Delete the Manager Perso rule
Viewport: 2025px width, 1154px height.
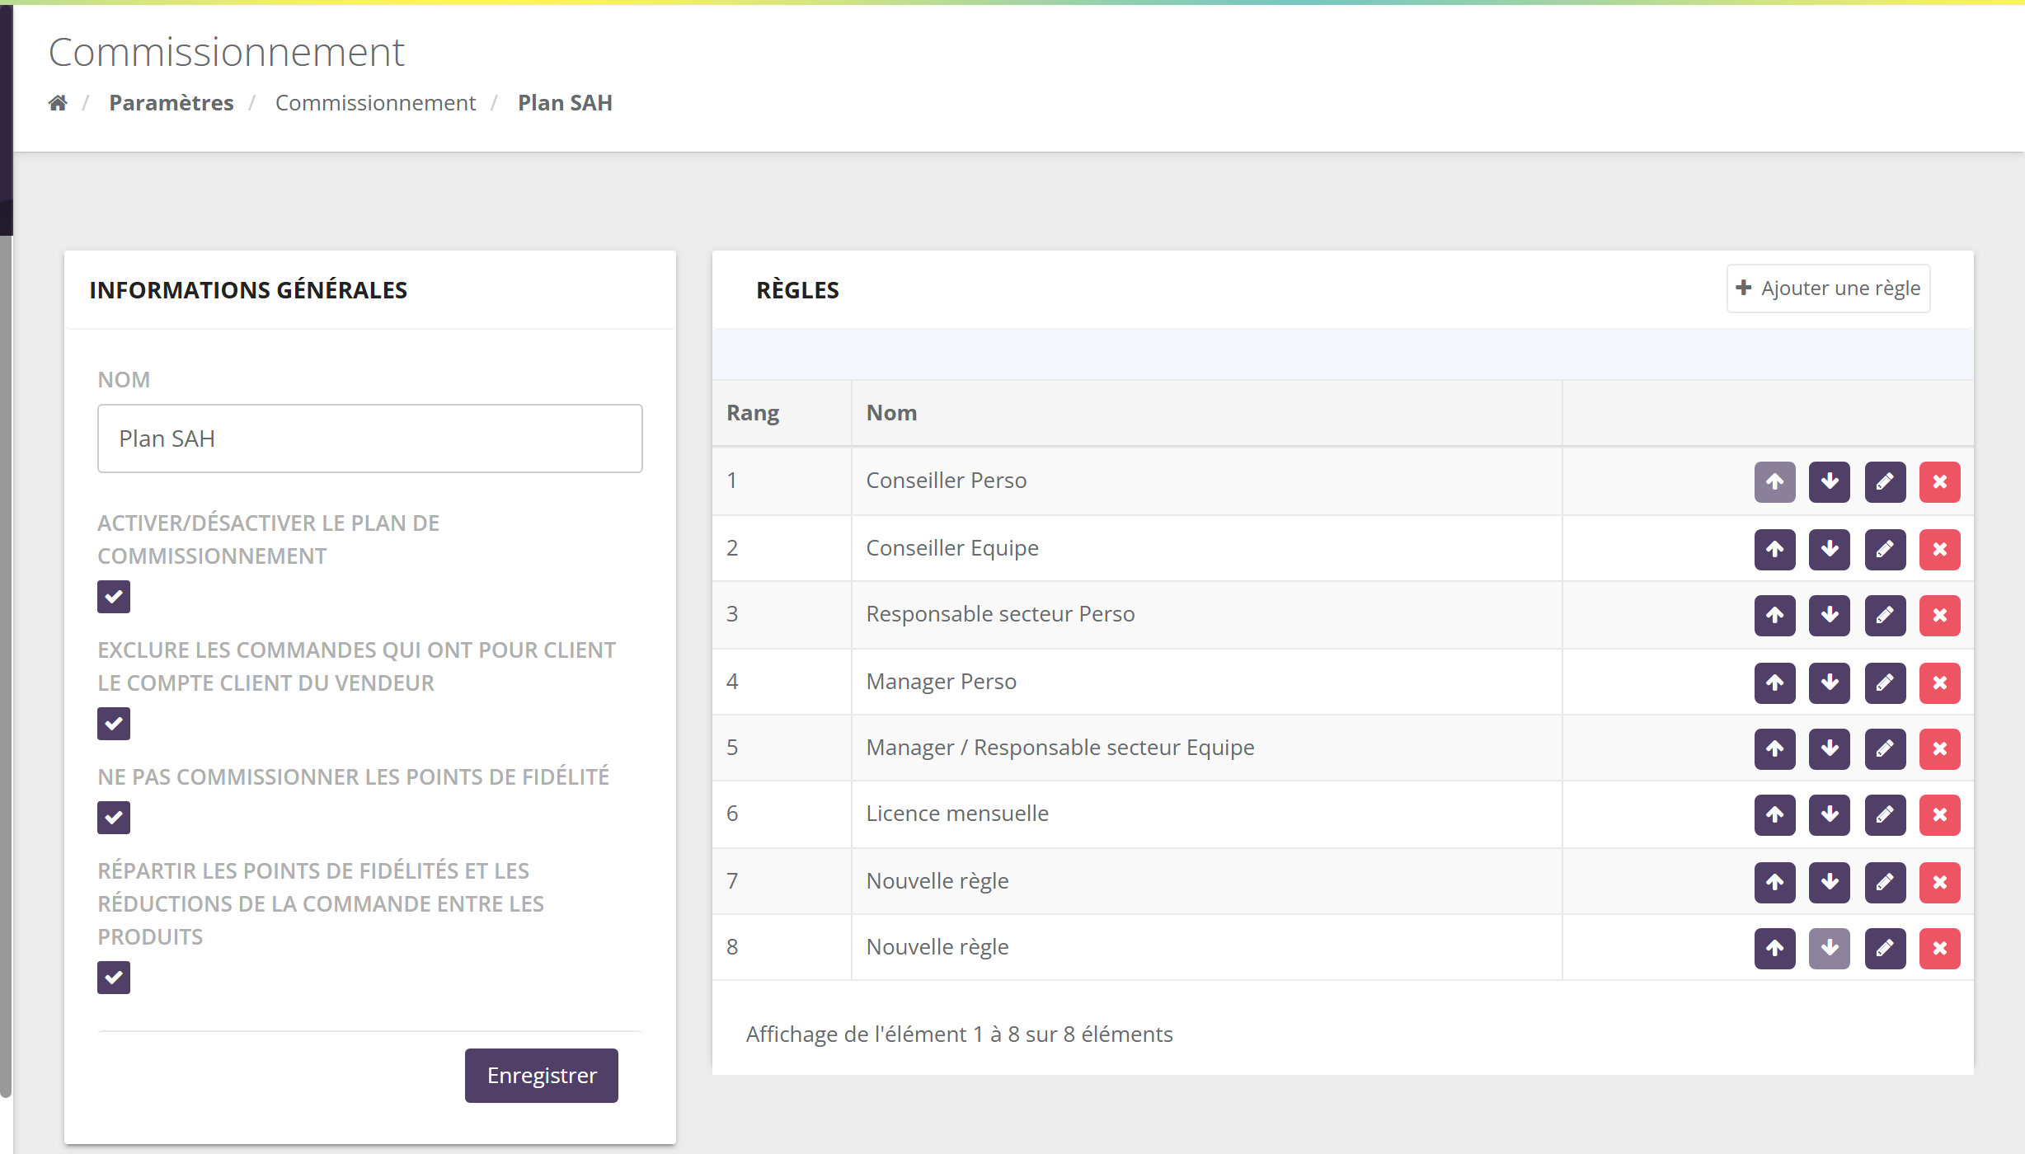pyautogui.click(x=1939, y=683)
